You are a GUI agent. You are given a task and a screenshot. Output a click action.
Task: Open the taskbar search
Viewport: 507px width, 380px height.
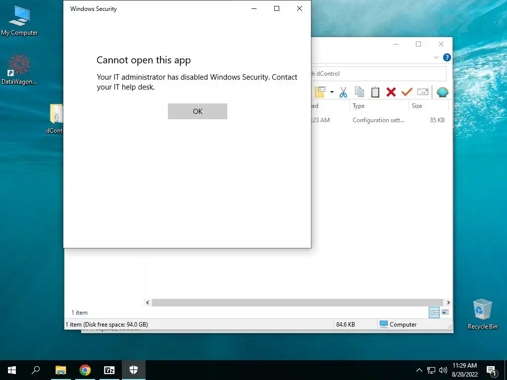tap(36, 370)
